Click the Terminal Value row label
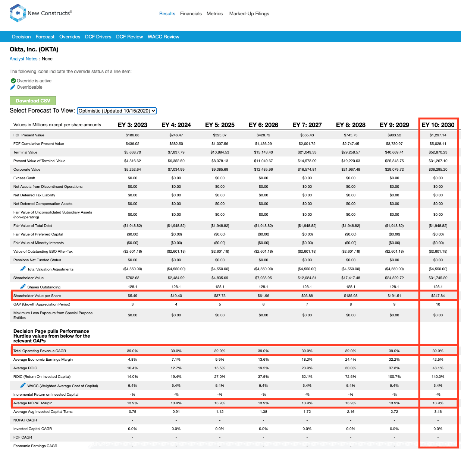The height and width of the screenshot is (449, 461). tap(25, 152)
